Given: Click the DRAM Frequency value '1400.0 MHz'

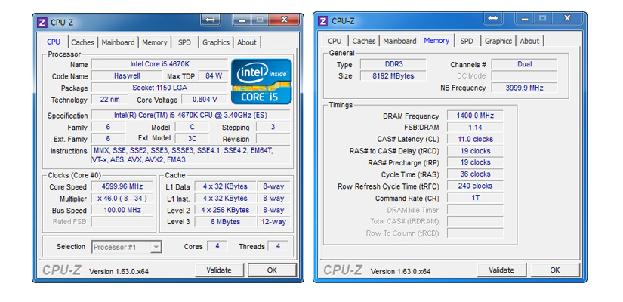Looking at the screenshot, I should click(x=475, y=116).
